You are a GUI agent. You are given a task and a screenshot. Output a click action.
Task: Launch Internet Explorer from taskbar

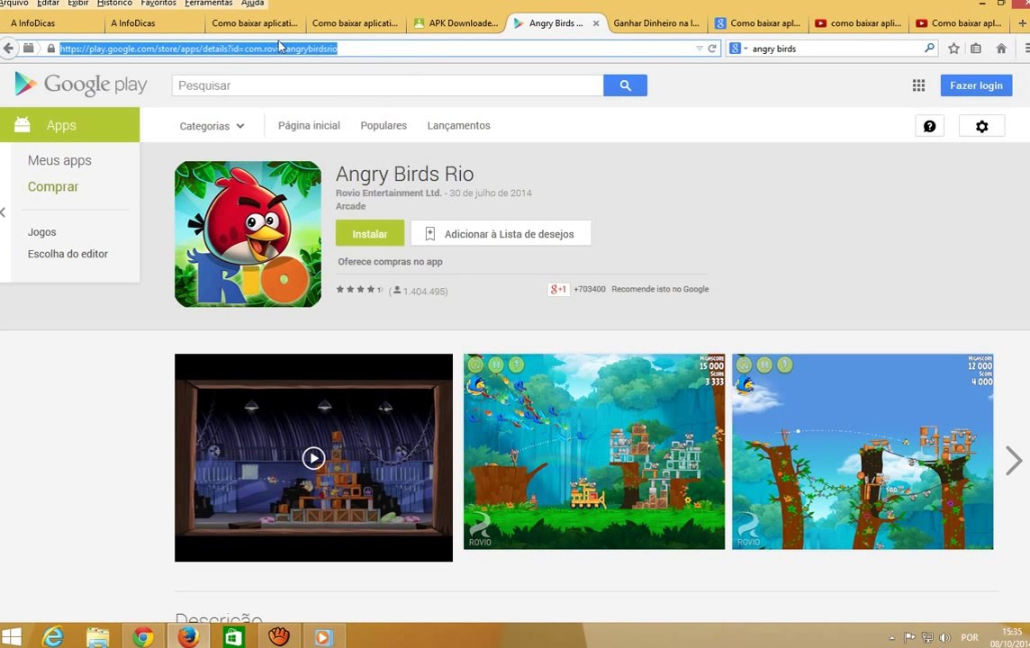click(x=53, y=636)
